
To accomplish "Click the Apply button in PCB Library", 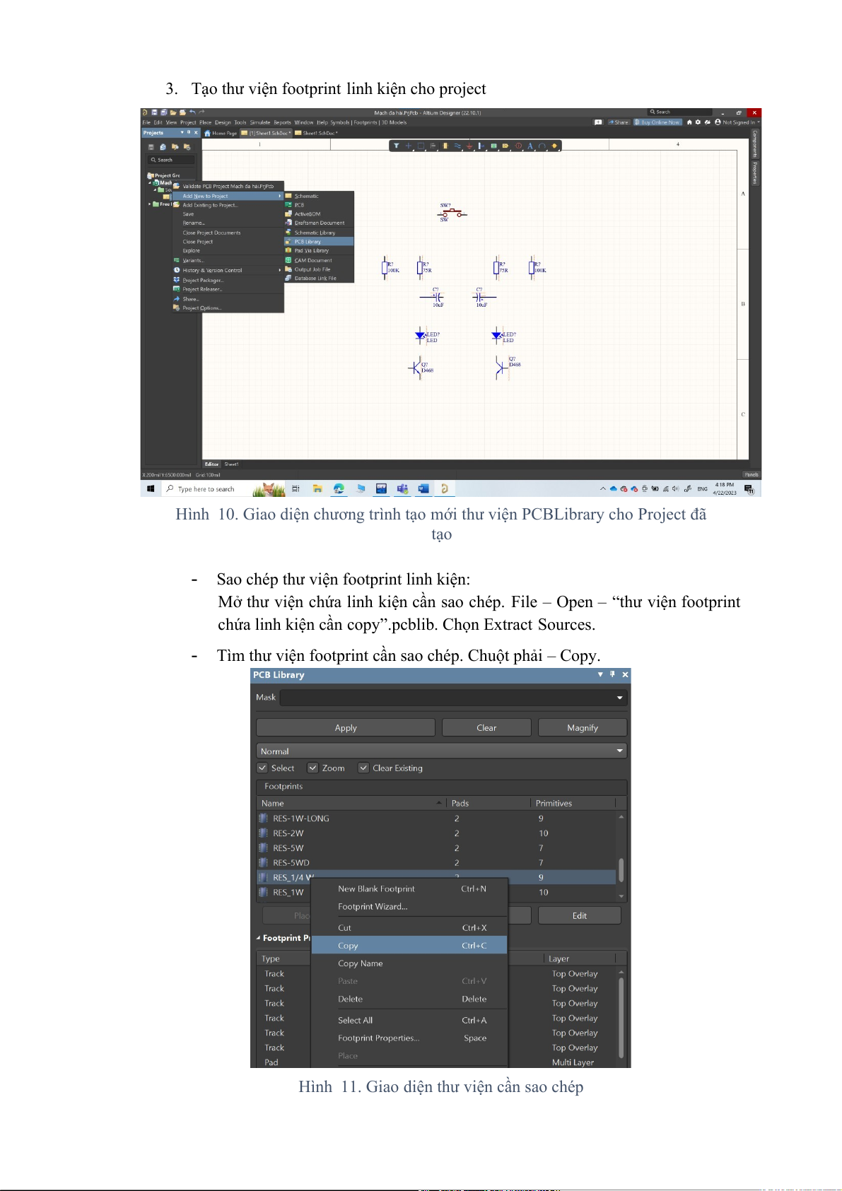I will click(346, 728).
